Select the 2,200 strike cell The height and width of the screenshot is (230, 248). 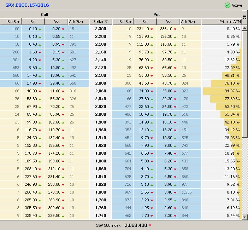point(101,36)
